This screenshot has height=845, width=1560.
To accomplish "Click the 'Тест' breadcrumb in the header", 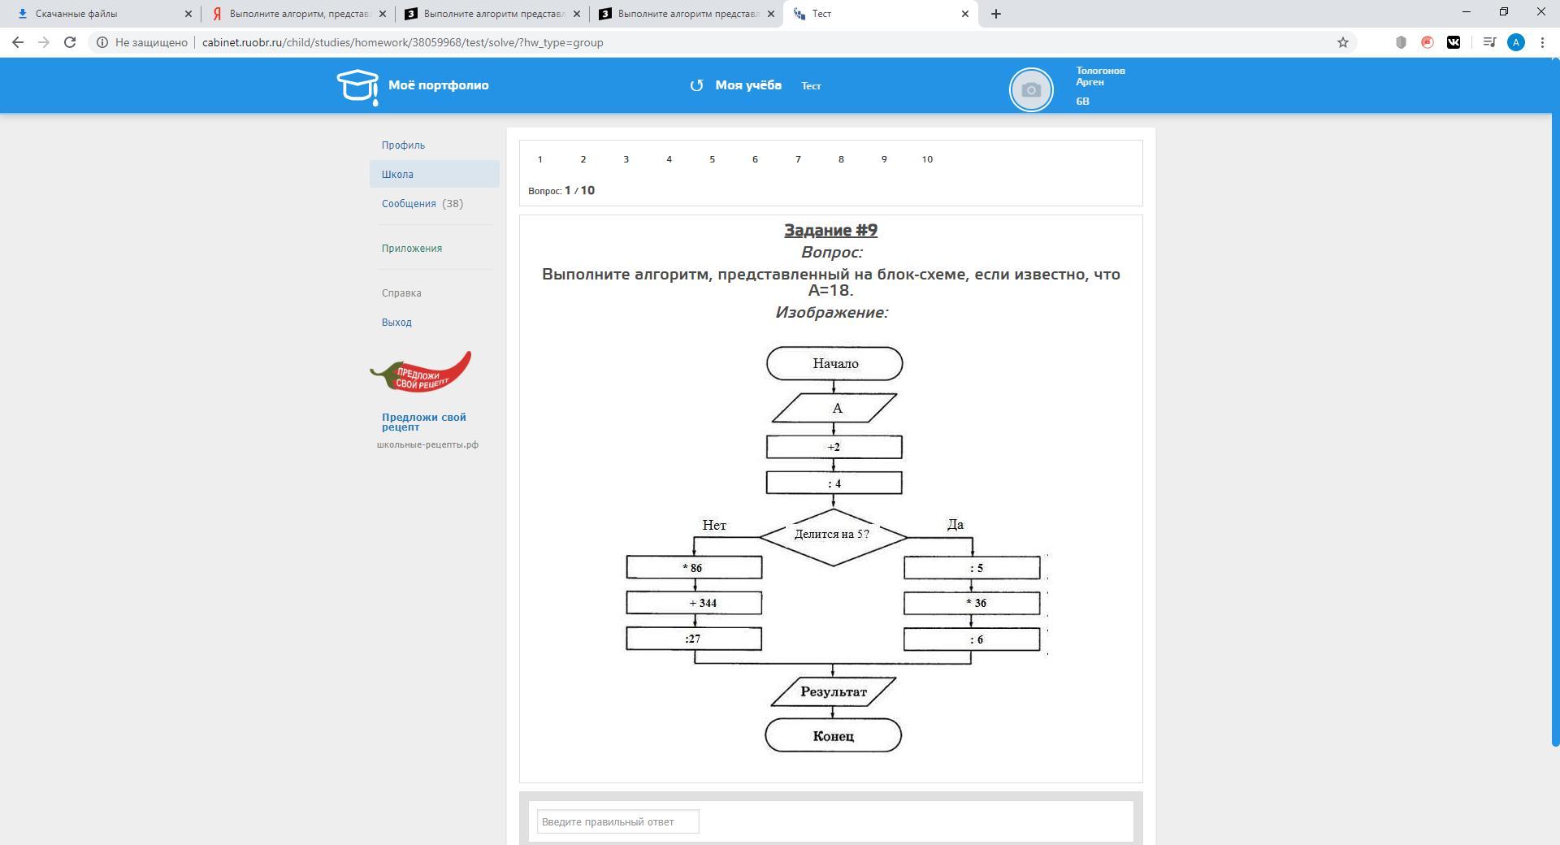I will 811,86.
